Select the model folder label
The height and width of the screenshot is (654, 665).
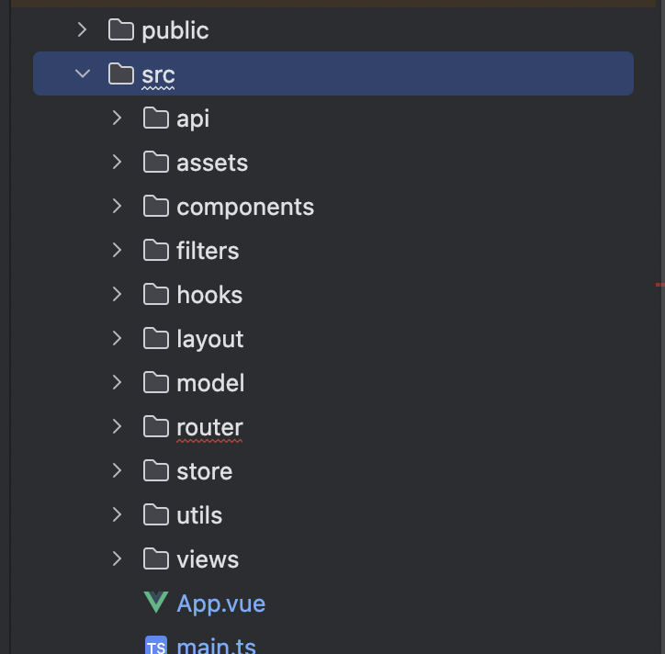(210, 382)
